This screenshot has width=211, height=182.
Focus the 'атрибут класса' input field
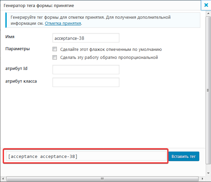click(x=86, y=82)
